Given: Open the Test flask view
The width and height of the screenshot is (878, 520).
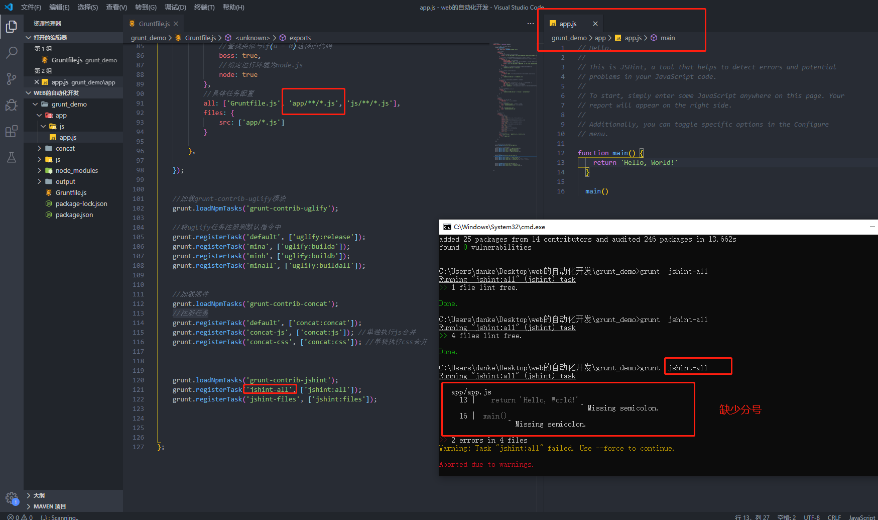Looking at the screenshot, I should 11,157.
